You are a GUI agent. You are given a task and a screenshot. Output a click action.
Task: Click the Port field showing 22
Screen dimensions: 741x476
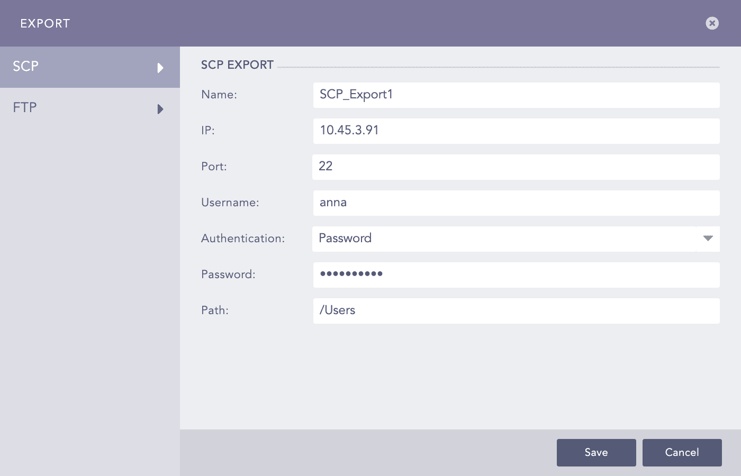pyautogui.click(x=516, y=167)
